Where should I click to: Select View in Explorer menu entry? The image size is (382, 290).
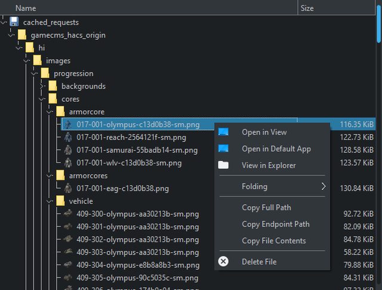click(272, 166)
